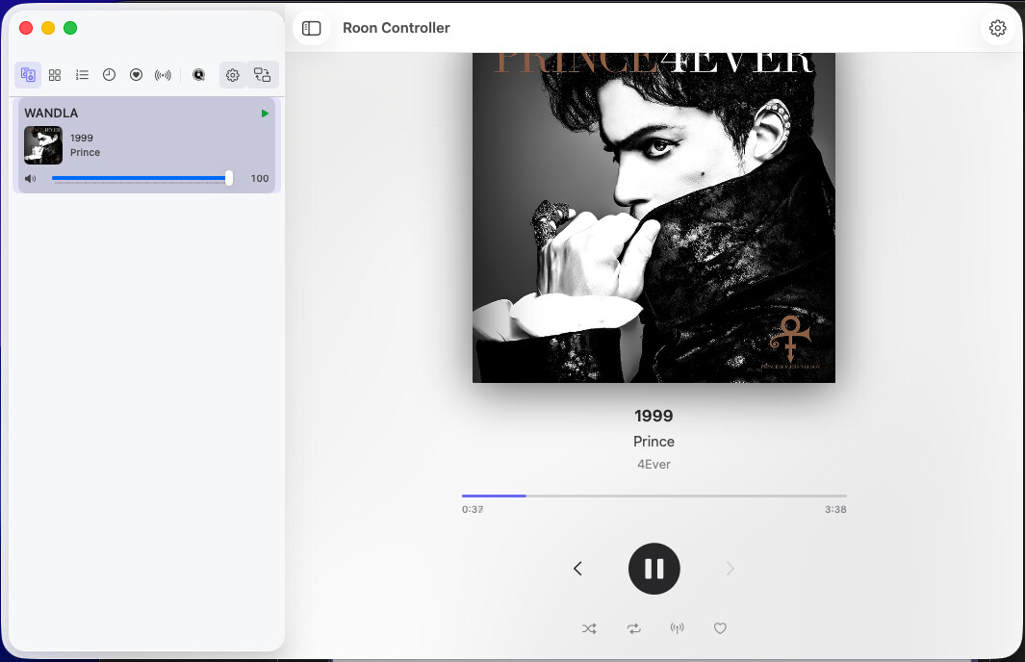Open the vinyl record search icon
This screenshot has width=1025, height=662.
tap(198, 75)
